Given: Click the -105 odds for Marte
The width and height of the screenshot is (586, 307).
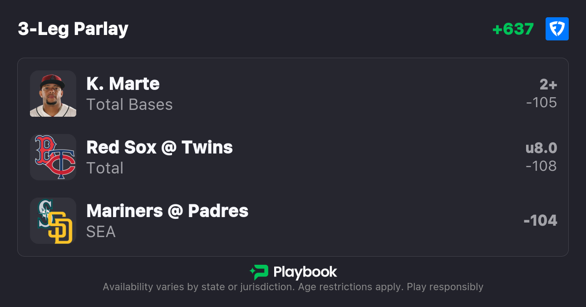Looking at the screenshot, I should pos(541,103).
